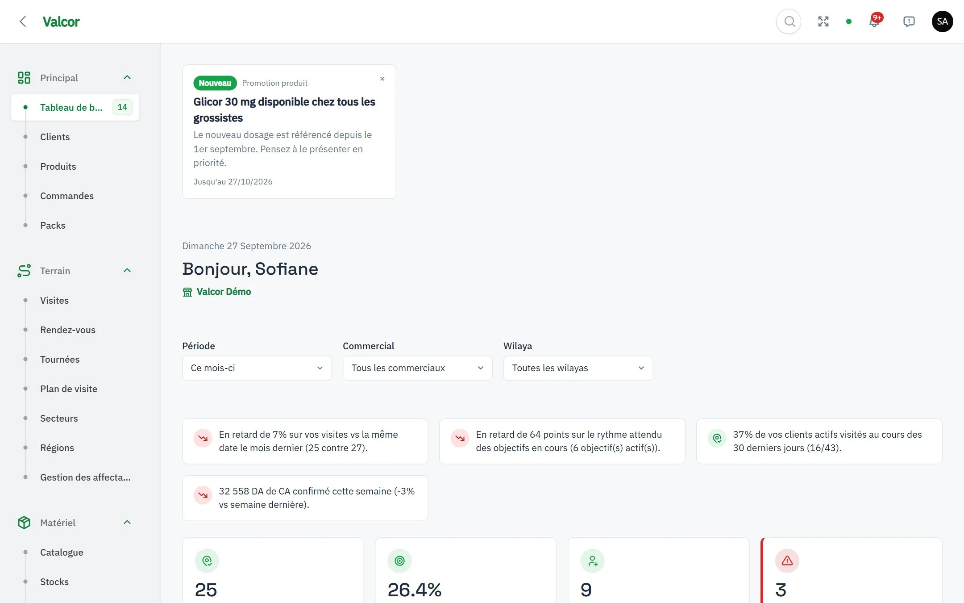Click the Principal dashboard grid icon
Image resolution: width=964 pixels, height=603 pixels.
[24, 78]
